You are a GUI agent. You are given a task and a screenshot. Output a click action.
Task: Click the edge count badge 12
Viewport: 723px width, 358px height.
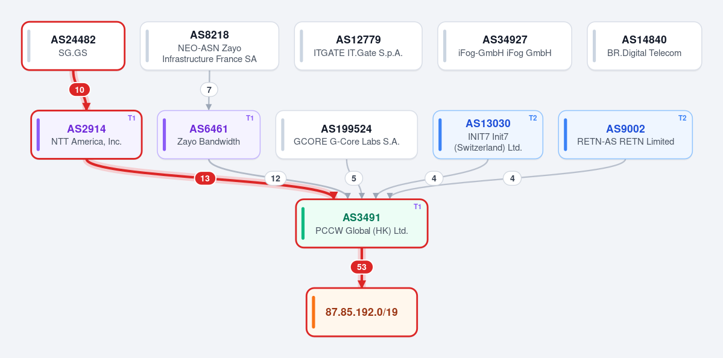point(276,178)
